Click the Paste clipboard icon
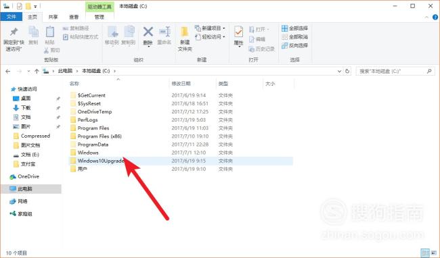The image size is (440, 258). point(49,32)
